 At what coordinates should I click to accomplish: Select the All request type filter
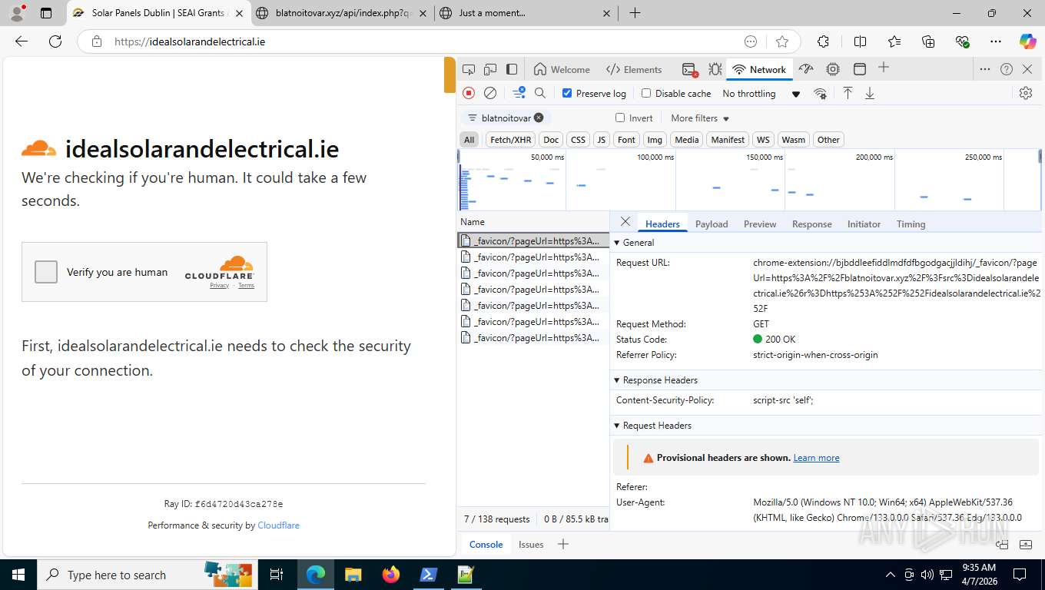click(x=469, y=140)
